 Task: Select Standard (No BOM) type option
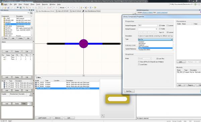[155, 49]
